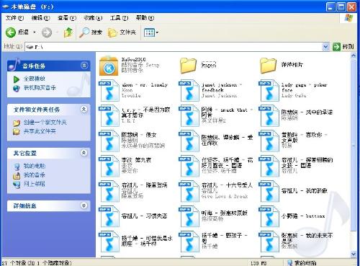This screenshot has width=360, height=266.
Task: Open the File (F) menu
Action: point(14,18)
